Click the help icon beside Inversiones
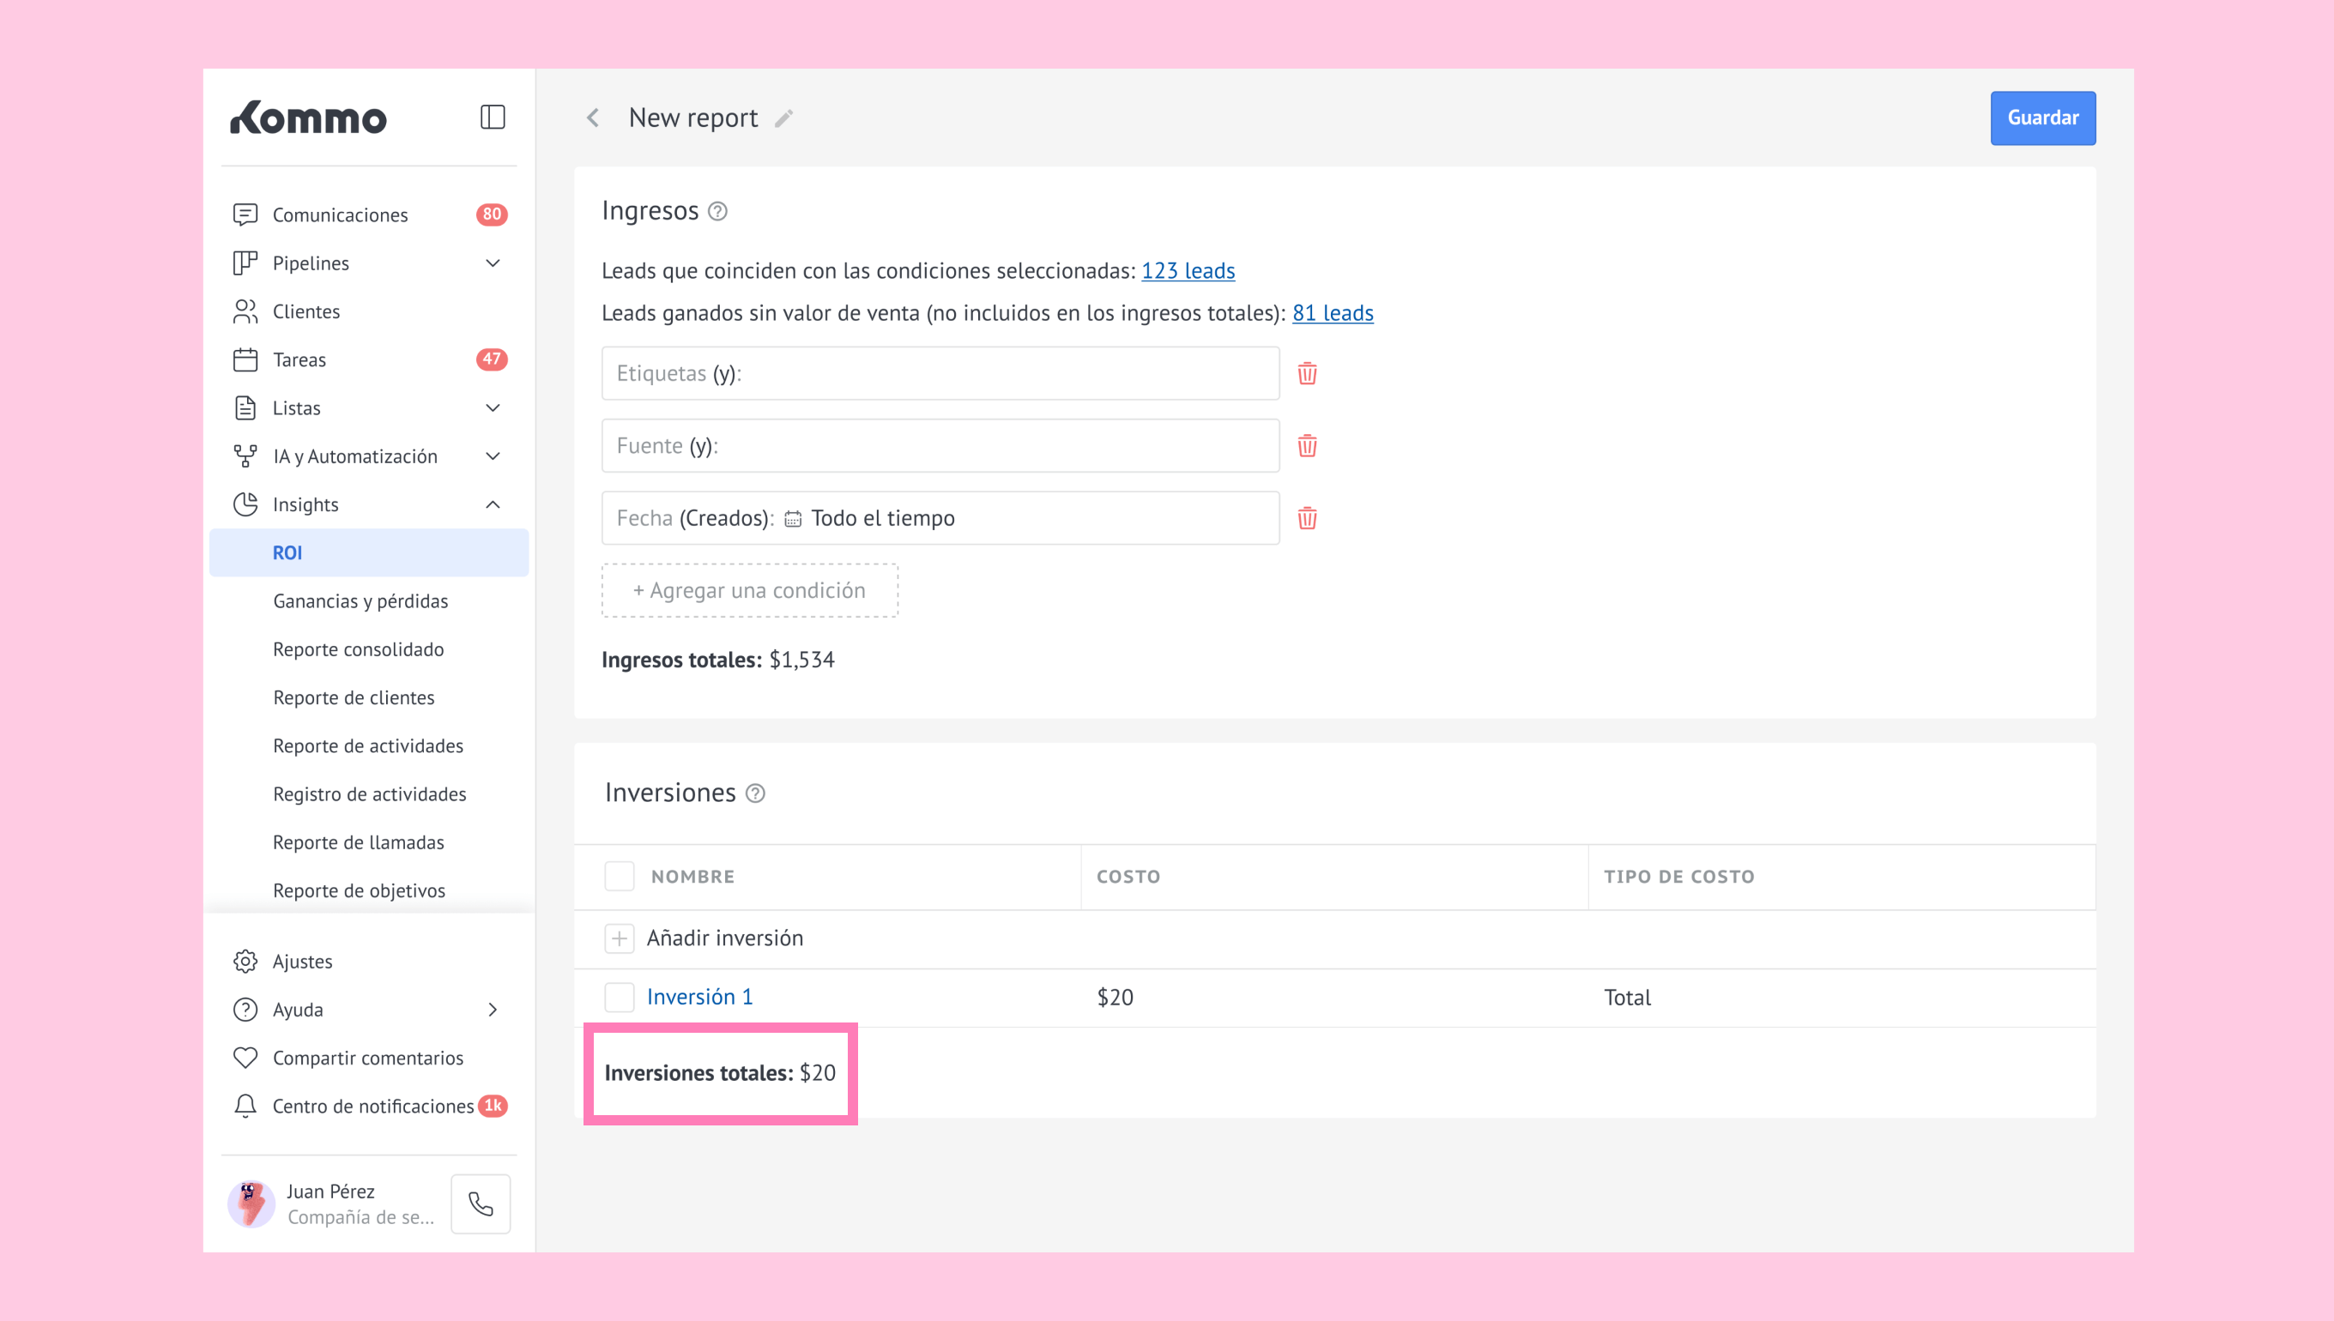The width and height of the screenshot is (2334, 1321). 755,793
